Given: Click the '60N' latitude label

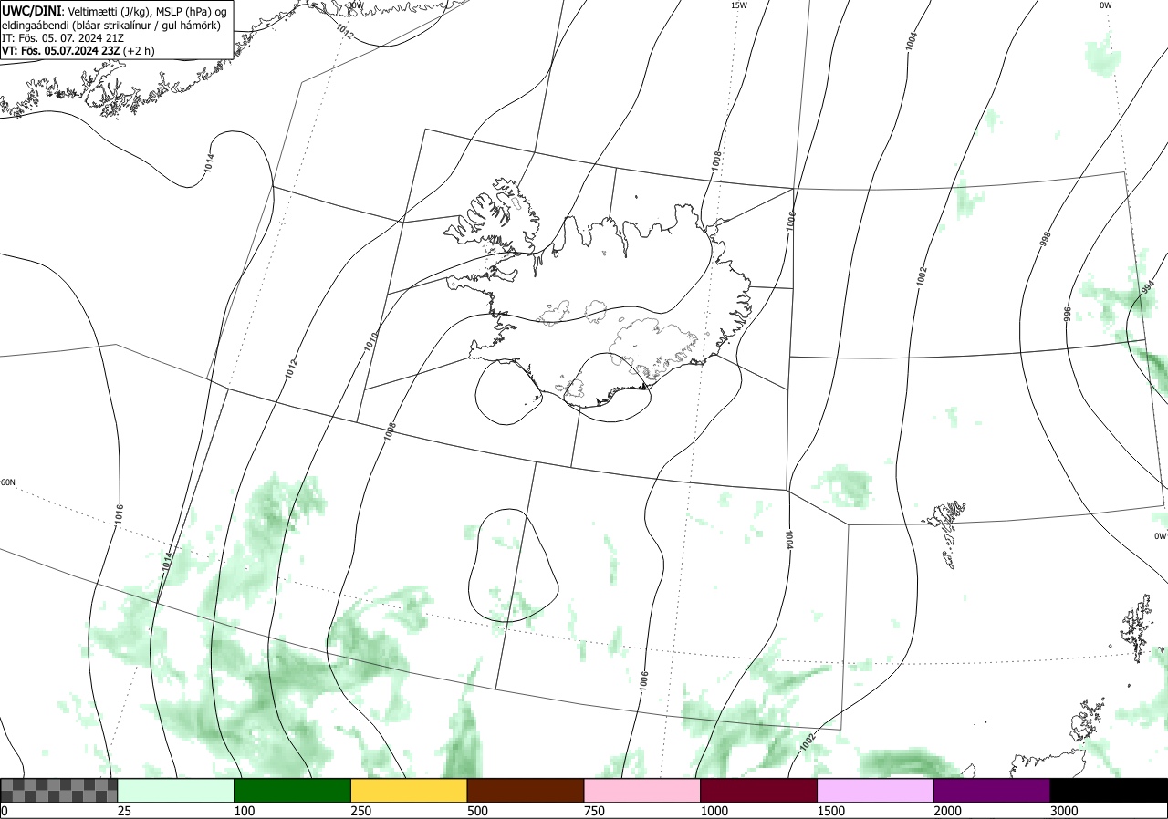Looking at the screenshot, I should pyautogui.click(x=8, y=482).
